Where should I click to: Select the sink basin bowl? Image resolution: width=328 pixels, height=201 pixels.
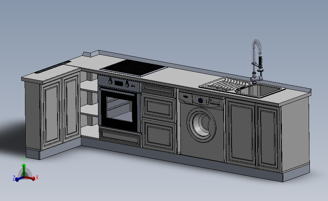click(261, 91)
